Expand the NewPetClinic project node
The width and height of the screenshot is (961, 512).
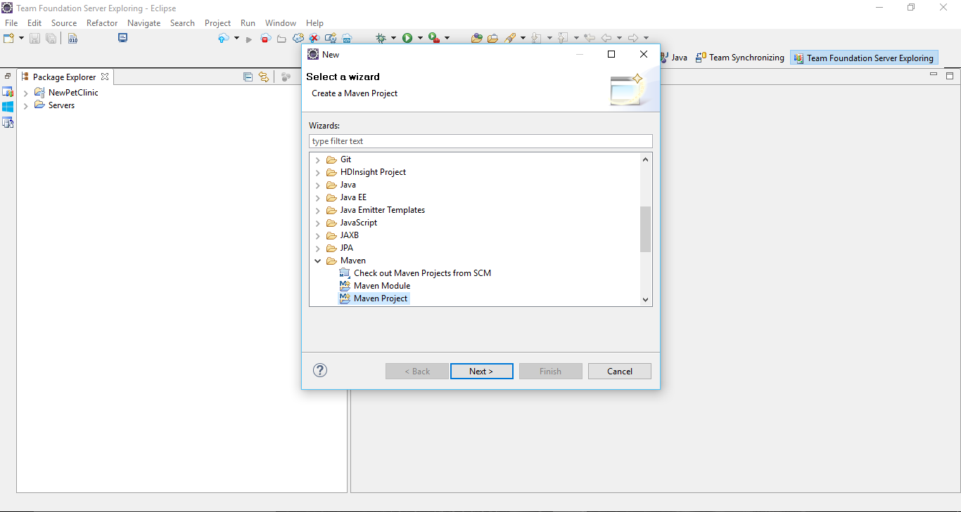tap(26, 93)
